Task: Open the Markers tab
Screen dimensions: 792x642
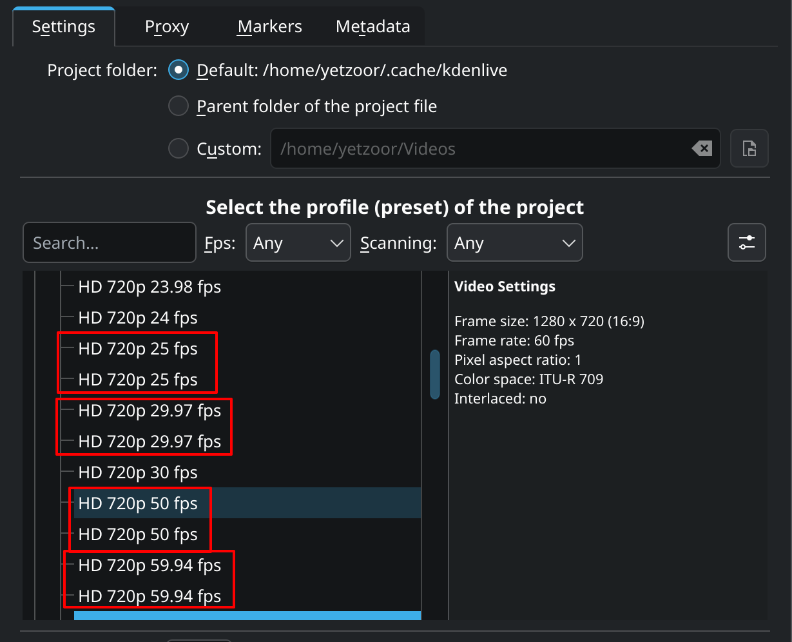Action: pyautogui.click(x=269, y=27)
